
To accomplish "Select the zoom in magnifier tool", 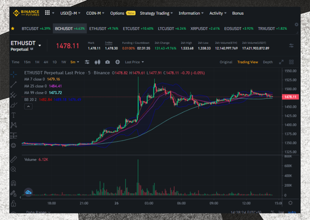I will coord(14,169).
